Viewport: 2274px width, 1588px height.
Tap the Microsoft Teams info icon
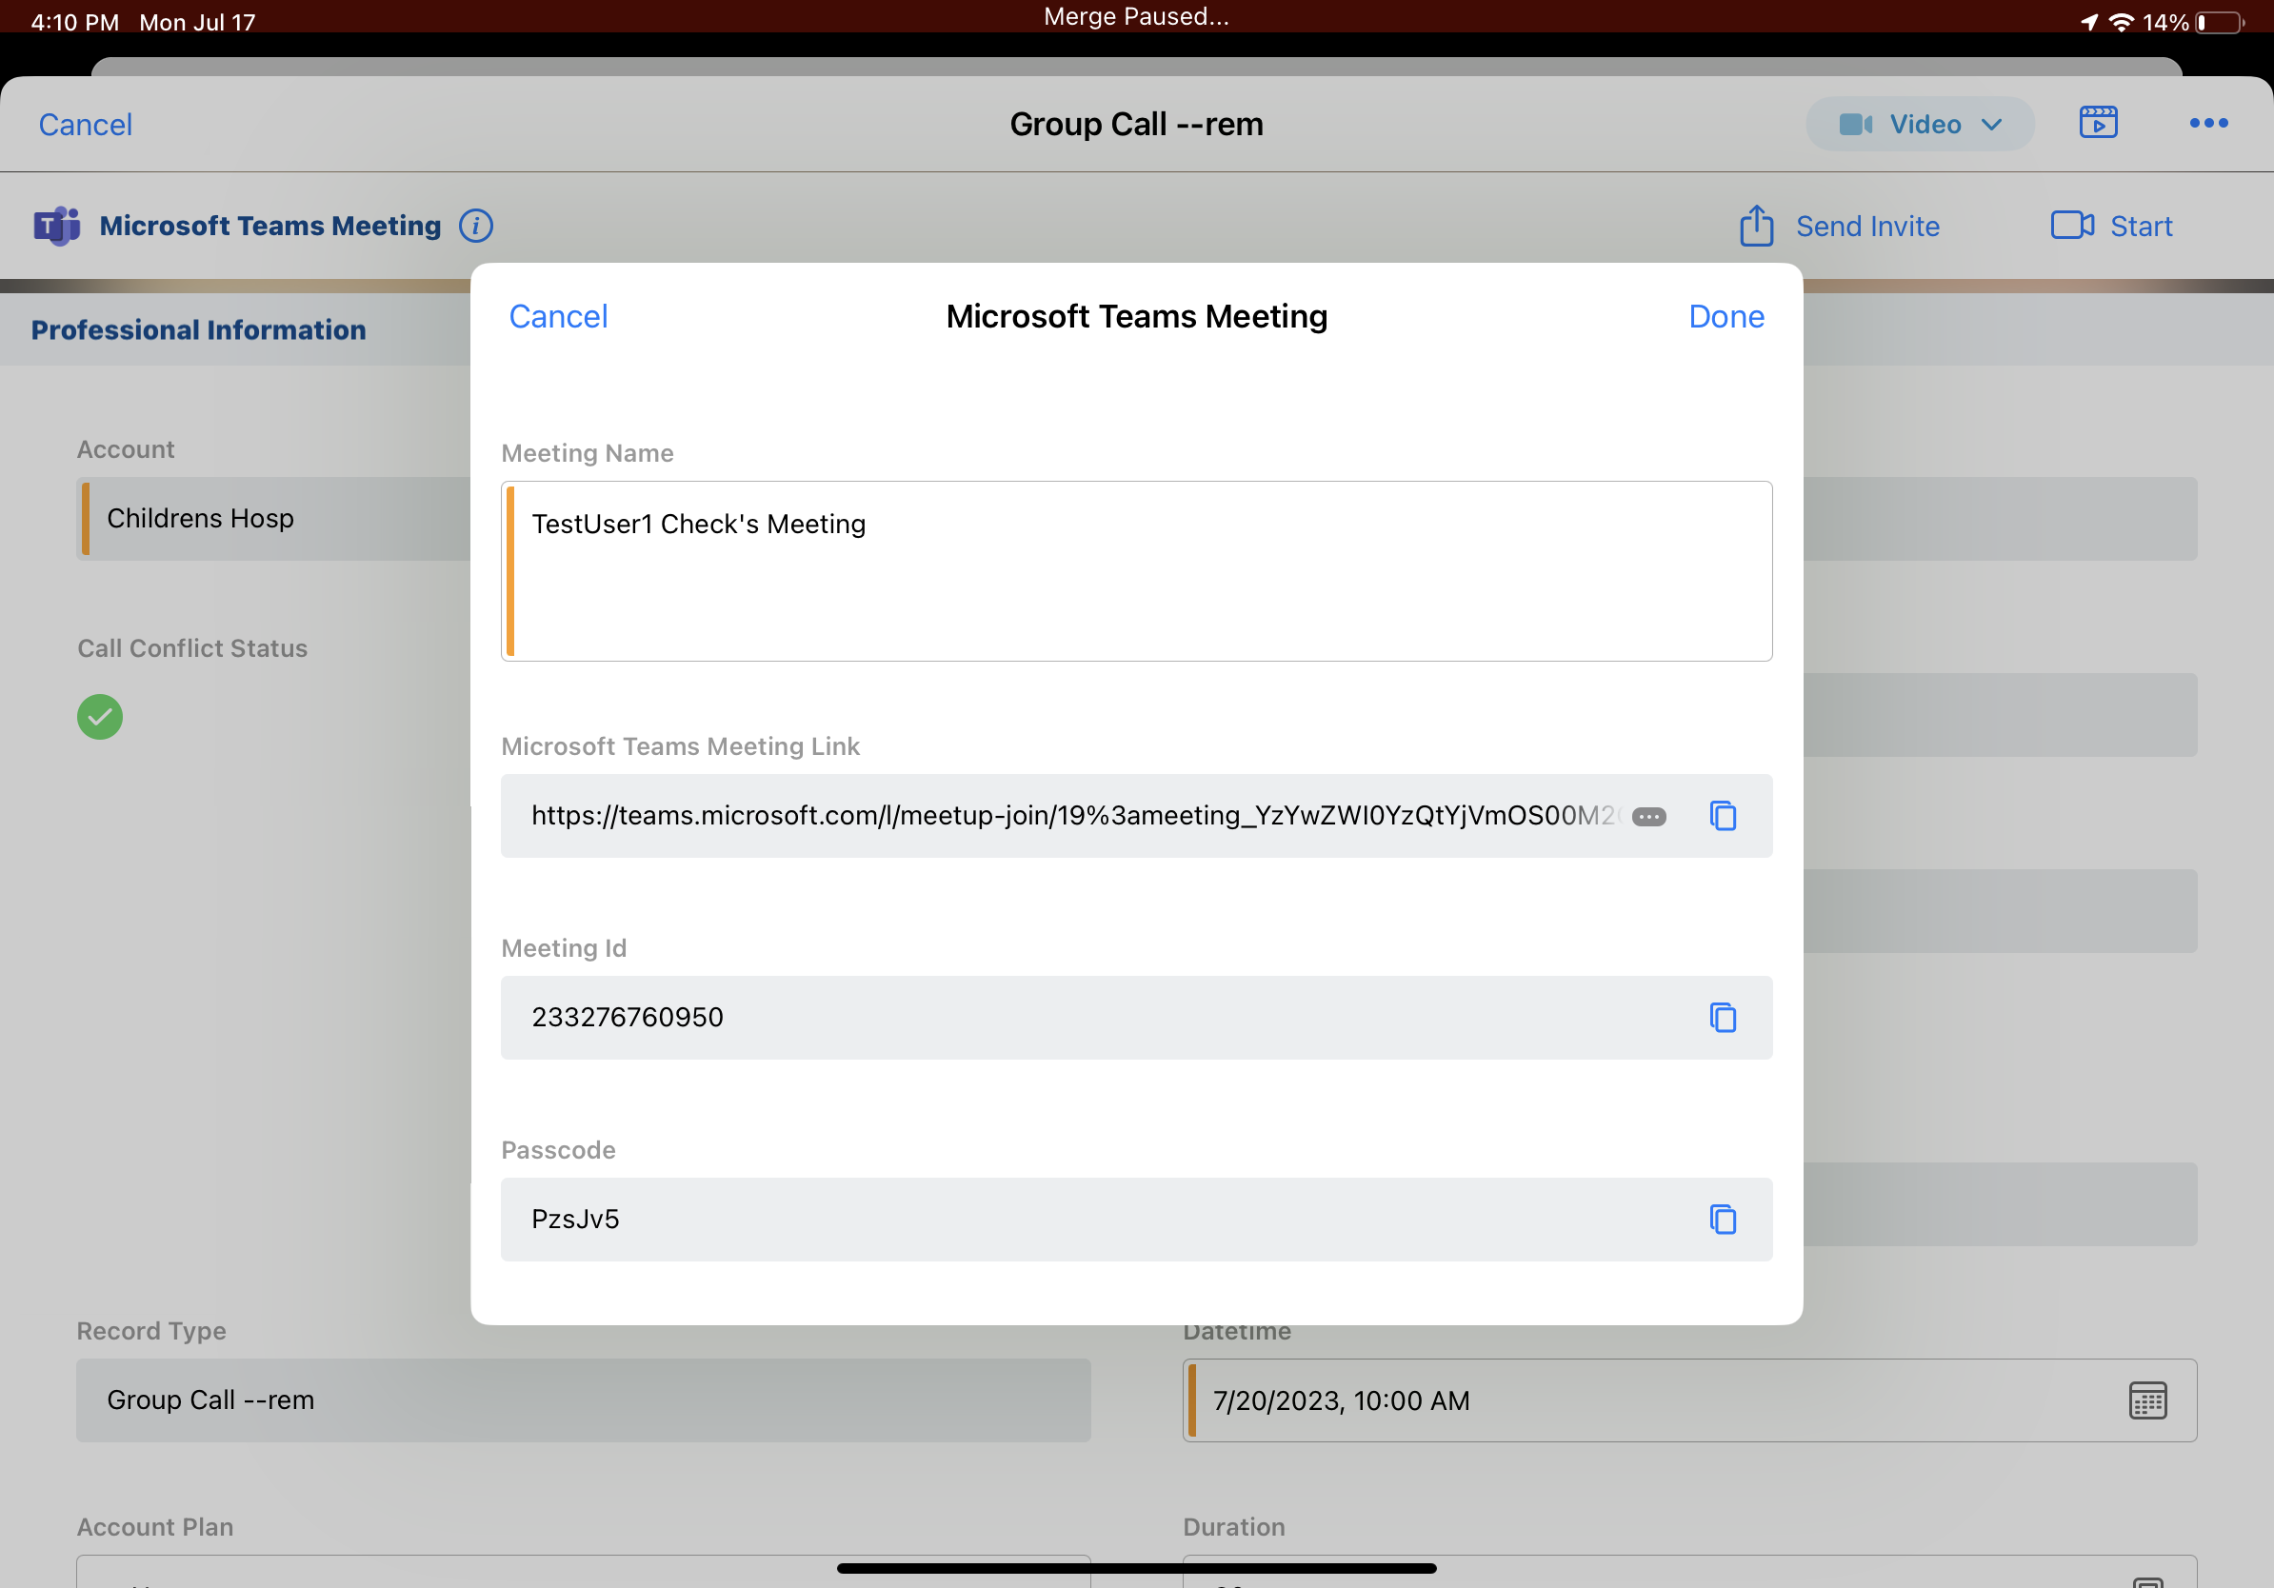click(x=475, y=226)
